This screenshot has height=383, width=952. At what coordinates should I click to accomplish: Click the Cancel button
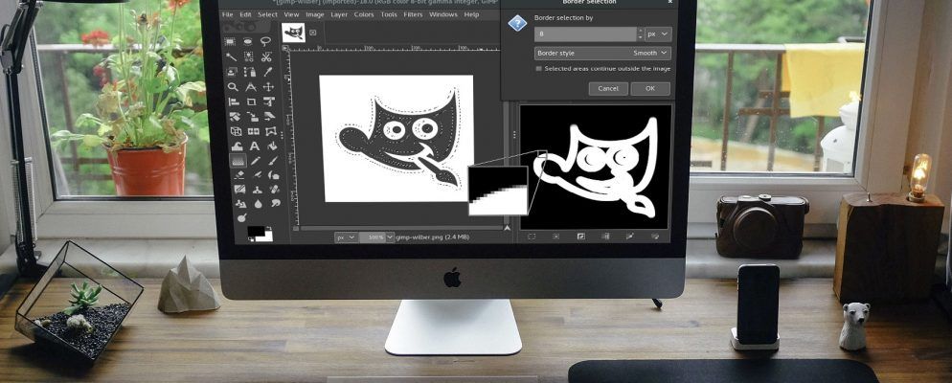tap(608, 89)
